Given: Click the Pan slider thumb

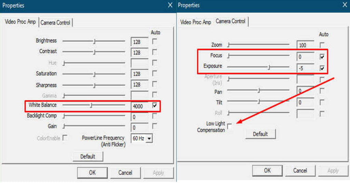Looking at the screenshot, I should point(259,90).
